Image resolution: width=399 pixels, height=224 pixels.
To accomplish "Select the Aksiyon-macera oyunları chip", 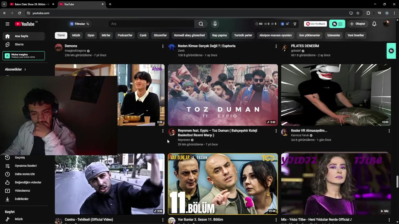I will click(276, 35).
